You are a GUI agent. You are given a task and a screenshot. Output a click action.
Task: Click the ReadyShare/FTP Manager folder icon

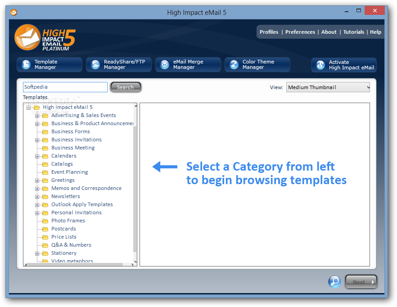(x=95, y=64)
